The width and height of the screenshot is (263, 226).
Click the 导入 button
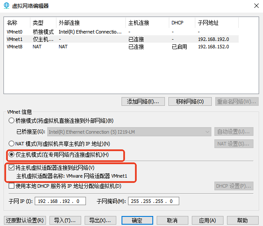coord(65,220)
